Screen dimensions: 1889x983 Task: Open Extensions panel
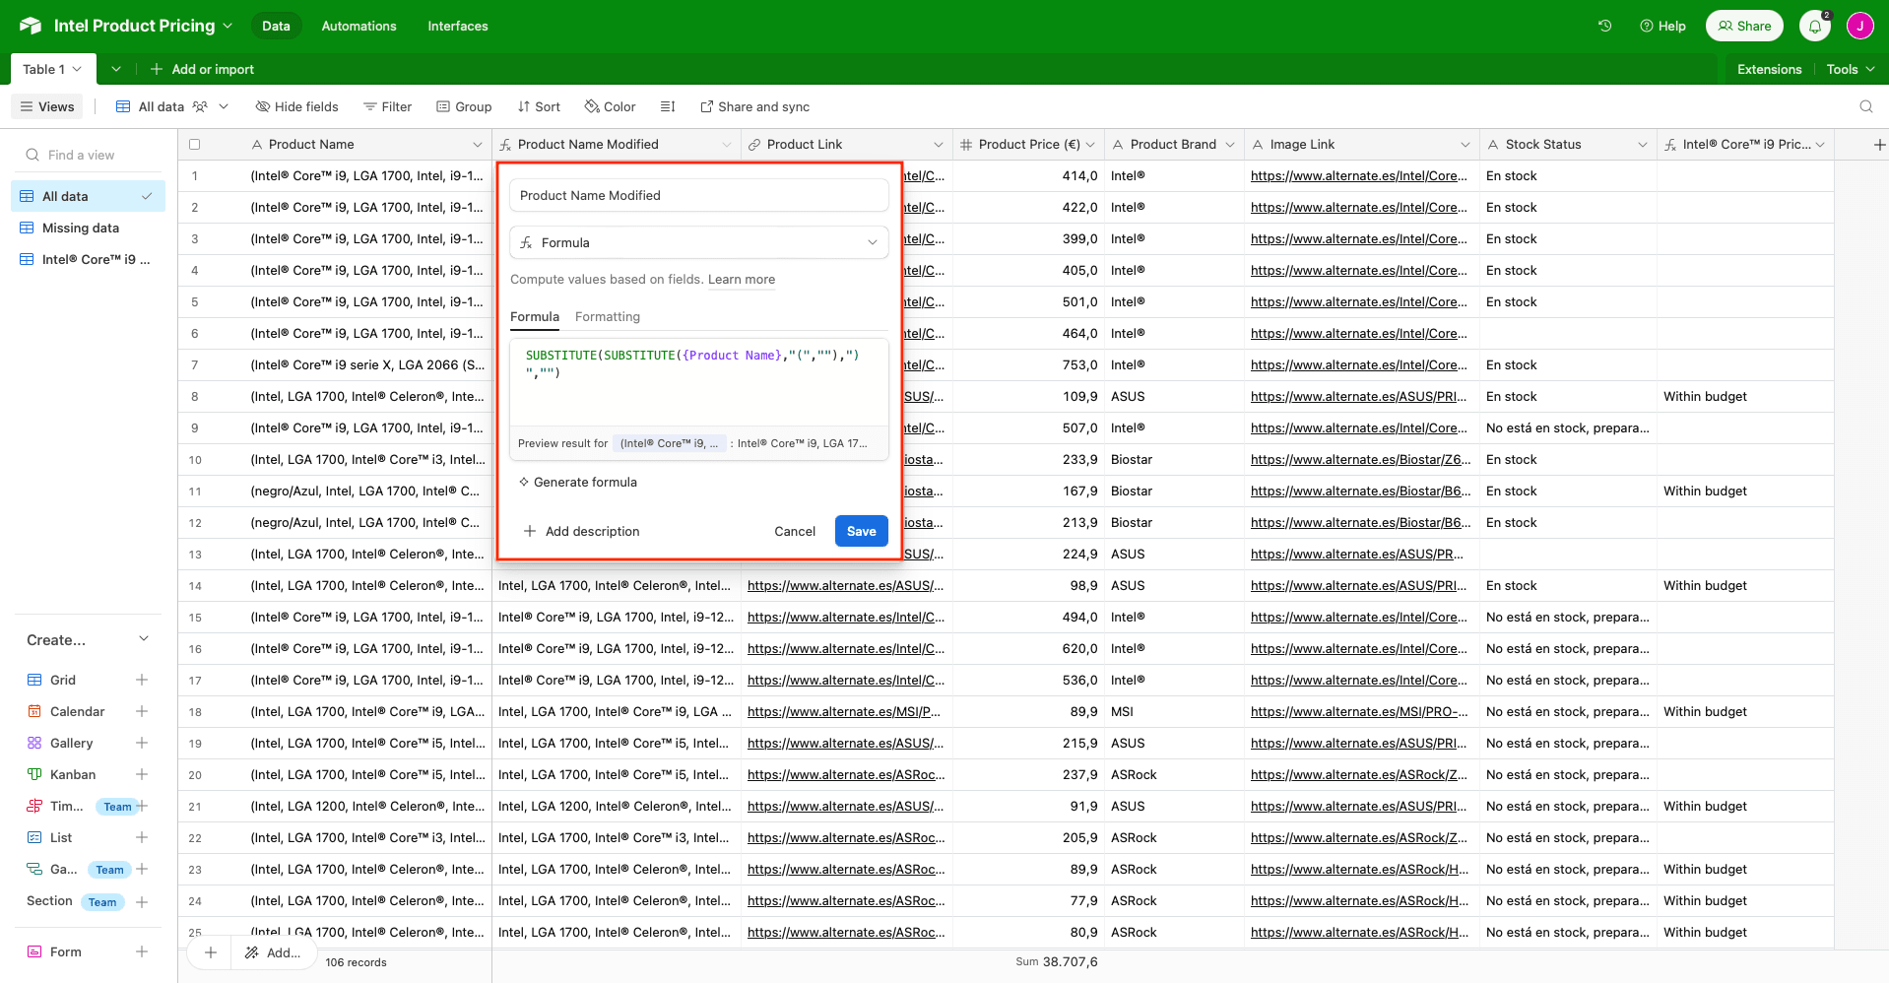click(x=1769, y=69)
